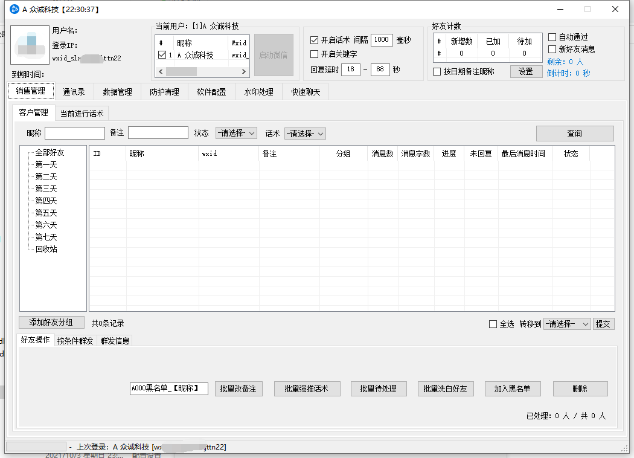Image resolution: width=634 pixels, height=458 pixels.
Task: Click 添加好友分组 button
Action: 51,323
